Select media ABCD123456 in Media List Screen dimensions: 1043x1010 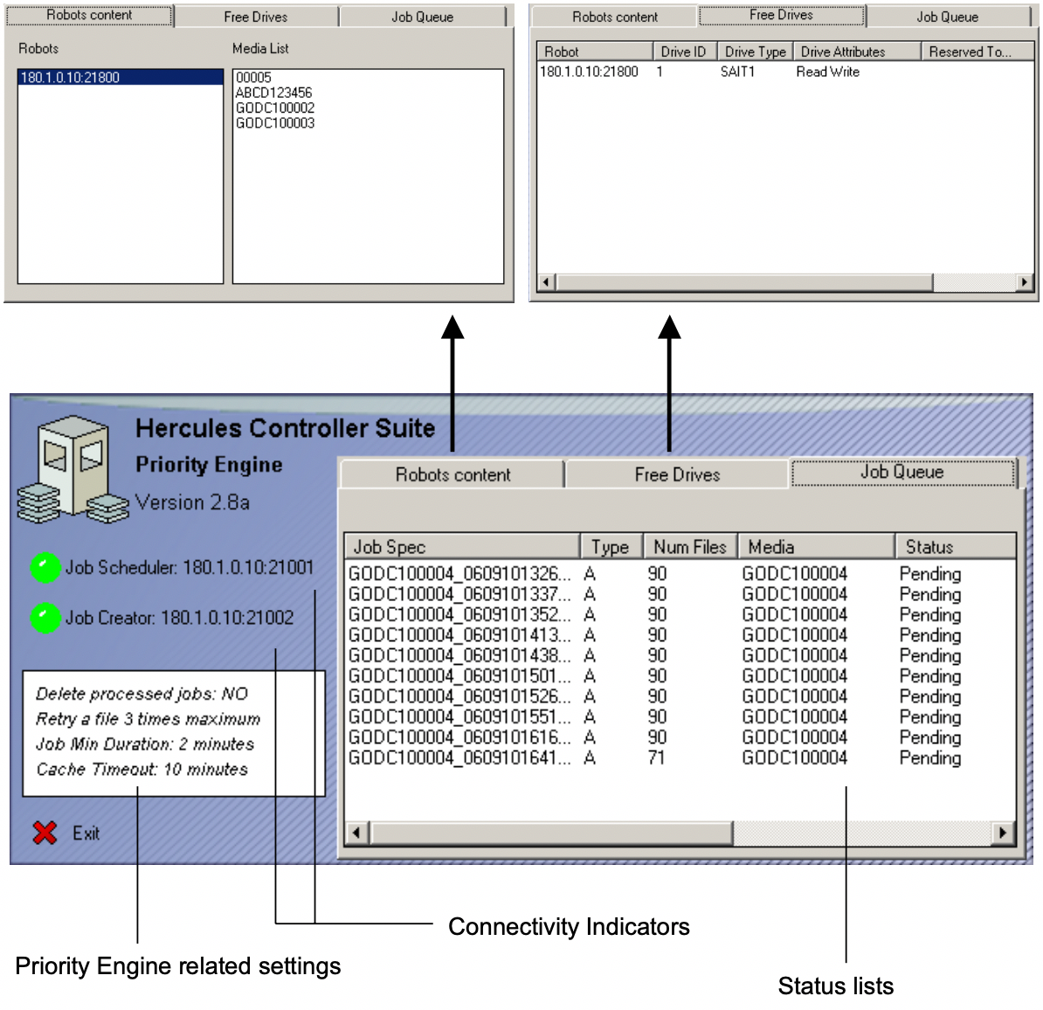[x=273, y=93]
